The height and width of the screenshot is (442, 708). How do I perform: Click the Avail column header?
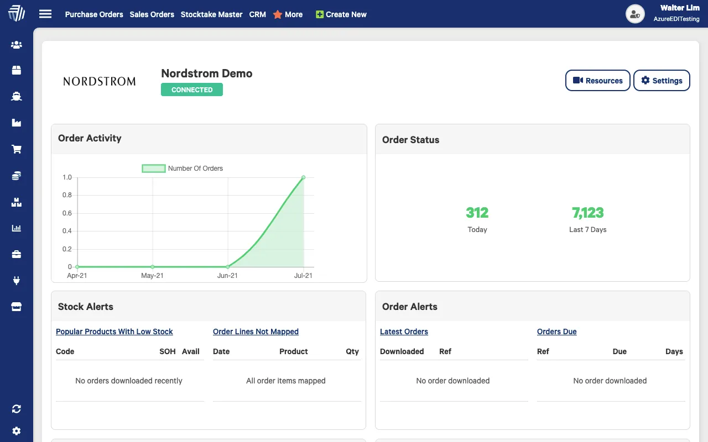191,351
